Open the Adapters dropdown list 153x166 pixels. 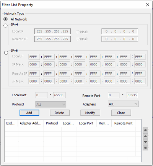[123, 104]
